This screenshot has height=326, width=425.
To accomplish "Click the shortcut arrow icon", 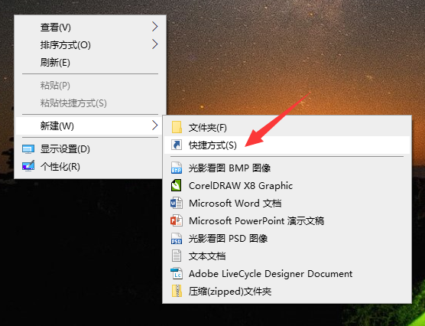I will pos(177,145).
